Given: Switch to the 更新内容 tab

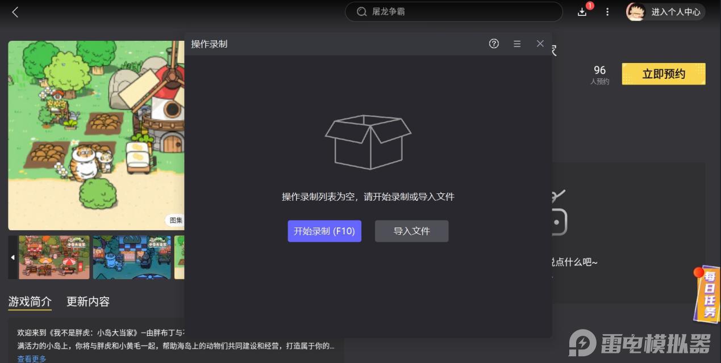Looking at the screenshot, I should point(88,301).
